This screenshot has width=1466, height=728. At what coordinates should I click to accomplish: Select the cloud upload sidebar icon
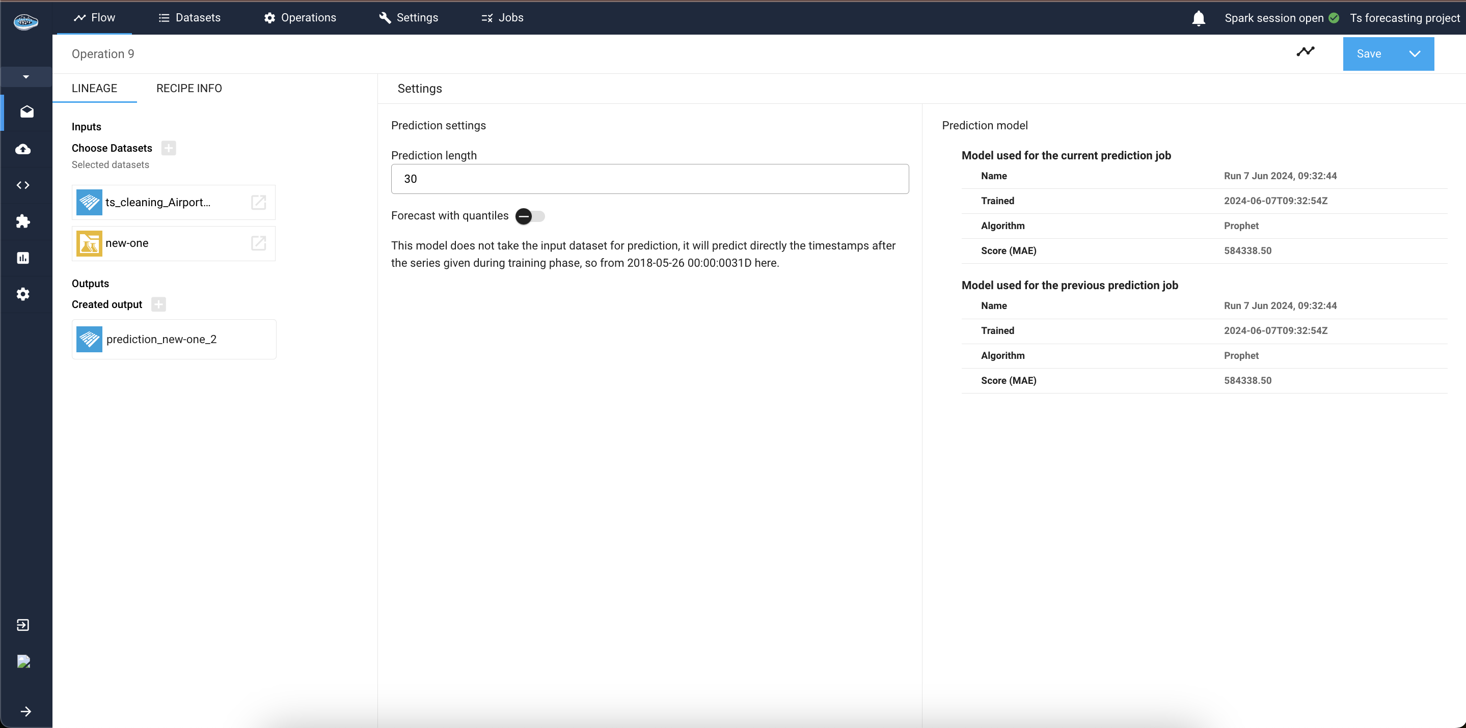23,149
